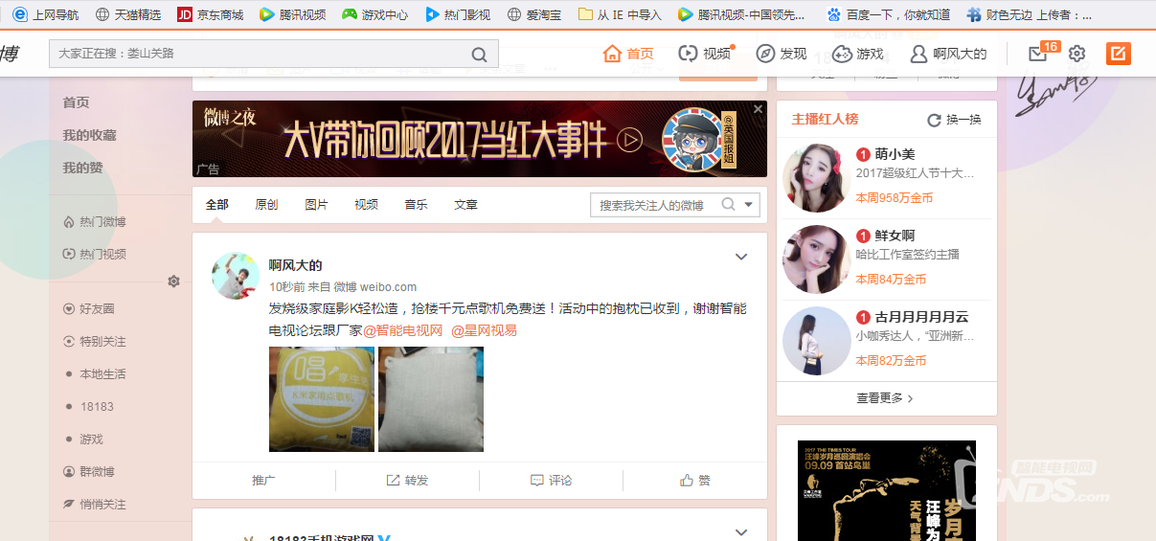Switch to the 音乐 feed tab

pyautogui.click(x=416, y=205)
